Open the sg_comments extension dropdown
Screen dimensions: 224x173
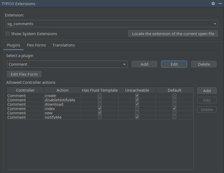click(112, 24)
